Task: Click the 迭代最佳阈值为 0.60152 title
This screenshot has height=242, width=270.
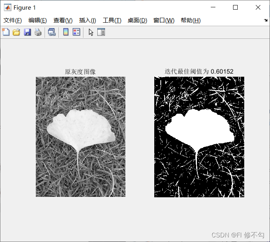Action: [199, 71]
